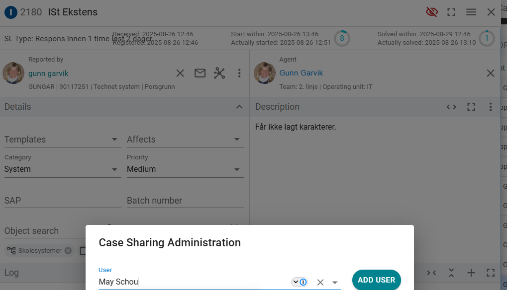Toggle the red crossed-eye visibility icon
507x290 pixels.
coord(432,12)
